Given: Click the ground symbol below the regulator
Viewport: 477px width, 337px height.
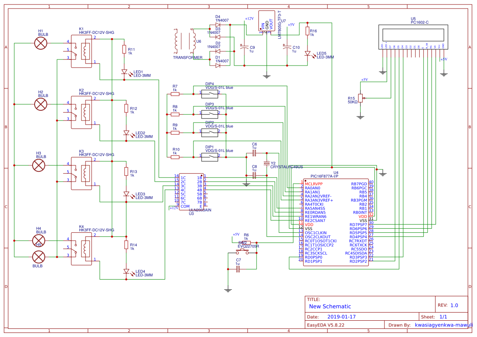Looking at the screenshot, I should pyautogui.click(x=266, y=76).
